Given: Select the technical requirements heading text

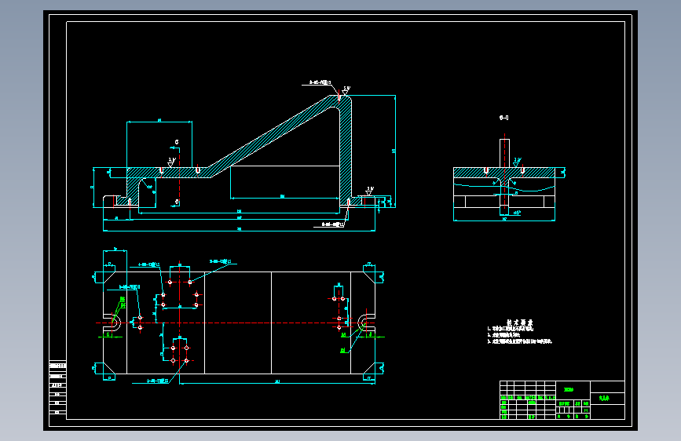Looking at the screenshot, I should pyautogui.click(x=519, y=323).
